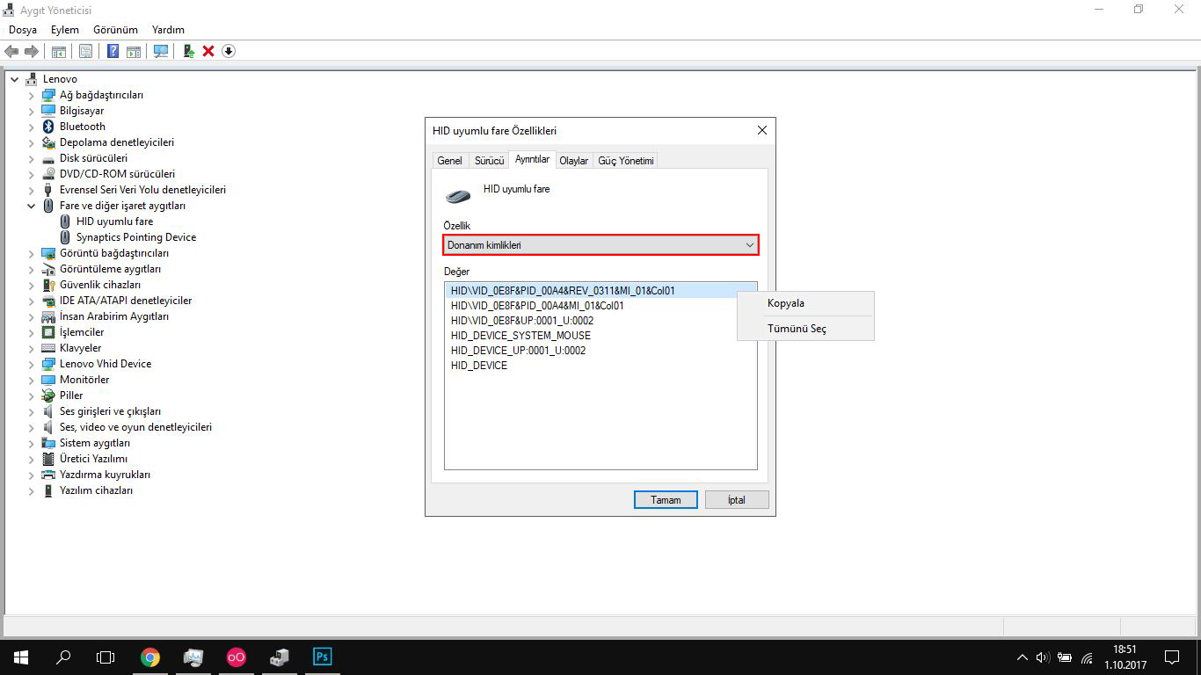Toggle the action pane toolbar icon
Viewport: 1201px width, 675px height.
point(134,51)
